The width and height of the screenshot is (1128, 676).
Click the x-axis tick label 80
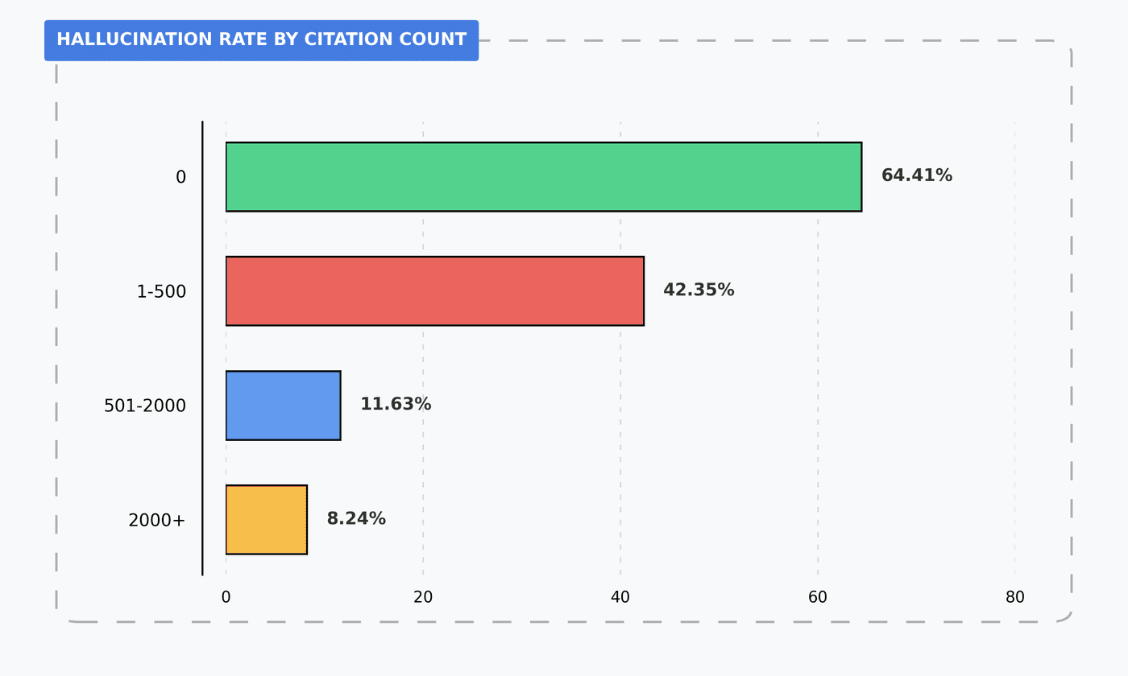coord(1015,597)
